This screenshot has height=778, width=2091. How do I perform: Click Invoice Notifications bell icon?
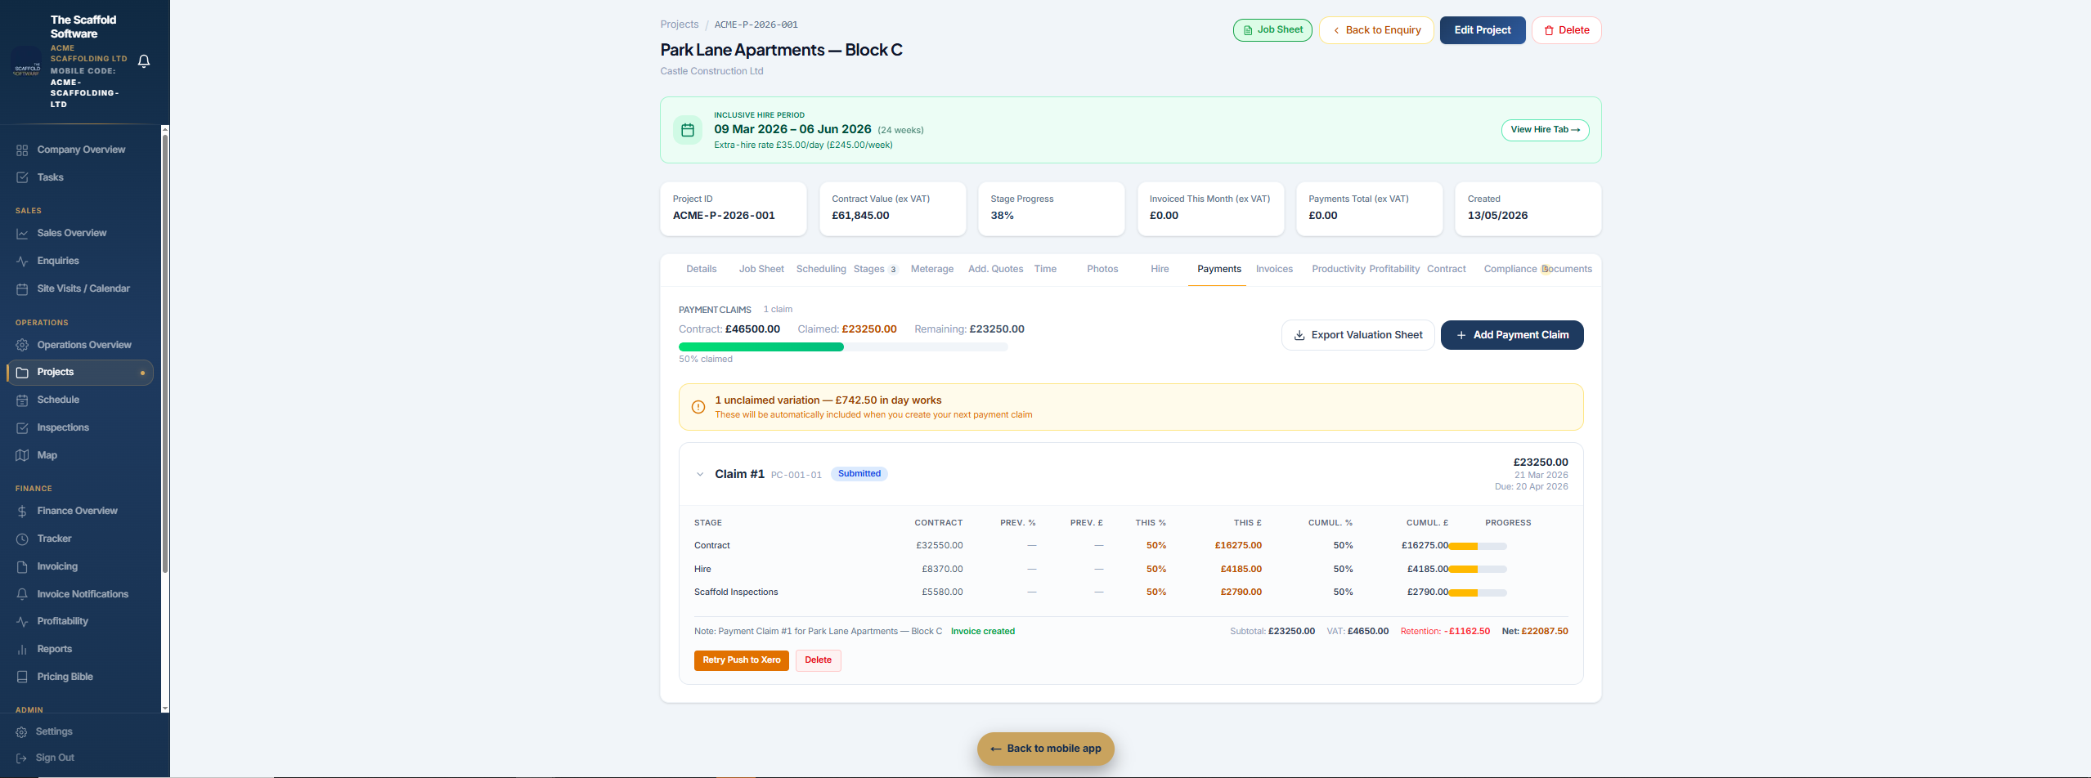click(22, 594)
